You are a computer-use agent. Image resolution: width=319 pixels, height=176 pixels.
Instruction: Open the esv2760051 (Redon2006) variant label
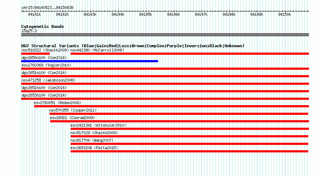coord(57,103)
